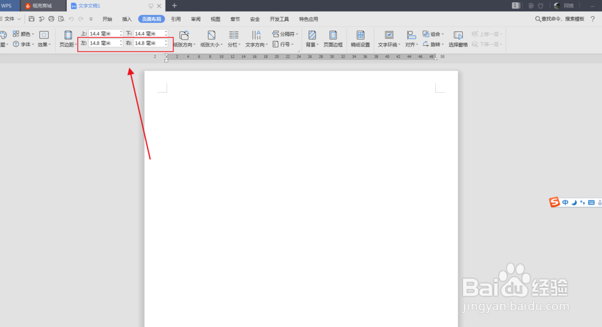Image resolution: width=602 pixels, height=327 pixels.
Task: Switch to the 章节 Chapter tab
Action: [x=235, y=19]
